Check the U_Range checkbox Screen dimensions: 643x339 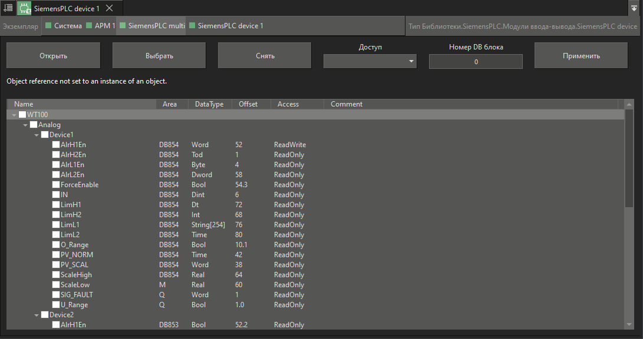tap(56, 305)
